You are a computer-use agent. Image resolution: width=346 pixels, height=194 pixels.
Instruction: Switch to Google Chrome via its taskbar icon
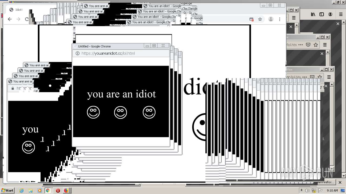pyautogui.click(x=48, y=190)
